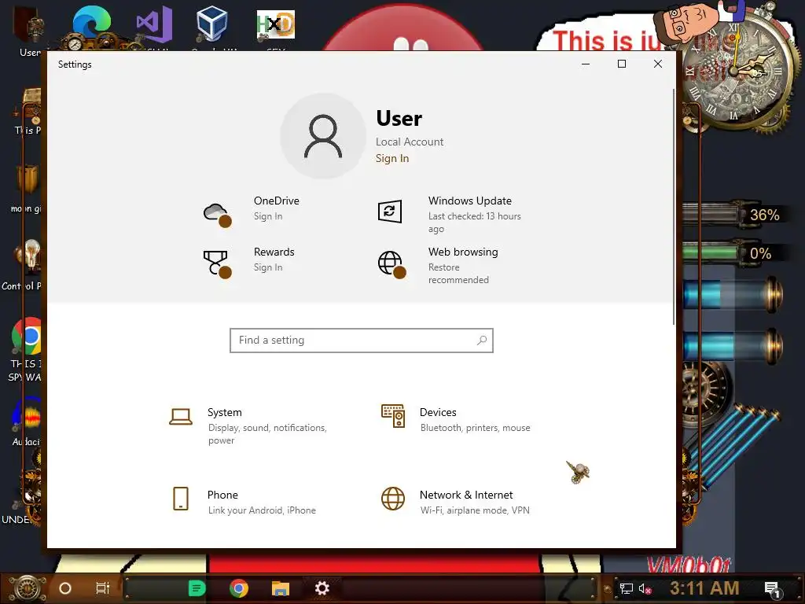This screenshot has width=805, height=604.
Task: Click Link your Android, iPhone text
Action: [262, 510]
